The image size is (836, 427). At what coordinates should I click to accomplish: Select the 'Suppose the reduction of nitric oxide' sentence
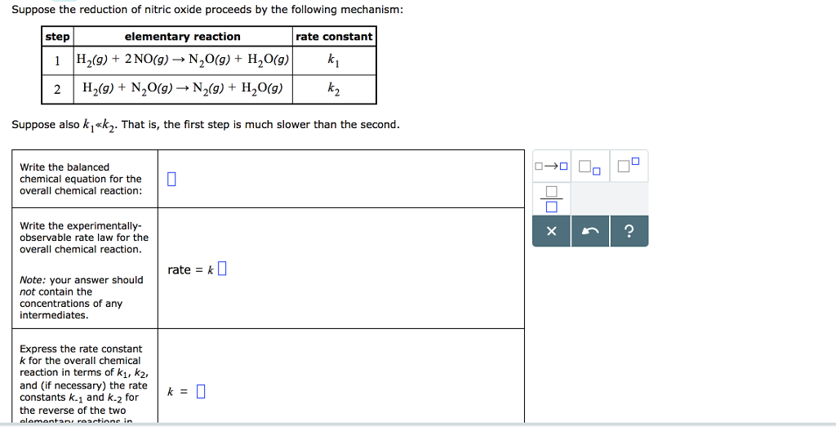pyautogui.click(x=207, y=10)
